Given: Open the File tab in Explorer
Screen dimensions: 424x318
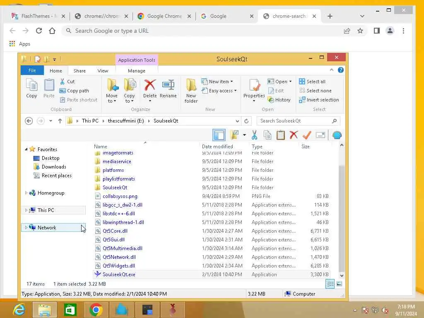Looking at the screenshot, I should (x=32, y=70).
